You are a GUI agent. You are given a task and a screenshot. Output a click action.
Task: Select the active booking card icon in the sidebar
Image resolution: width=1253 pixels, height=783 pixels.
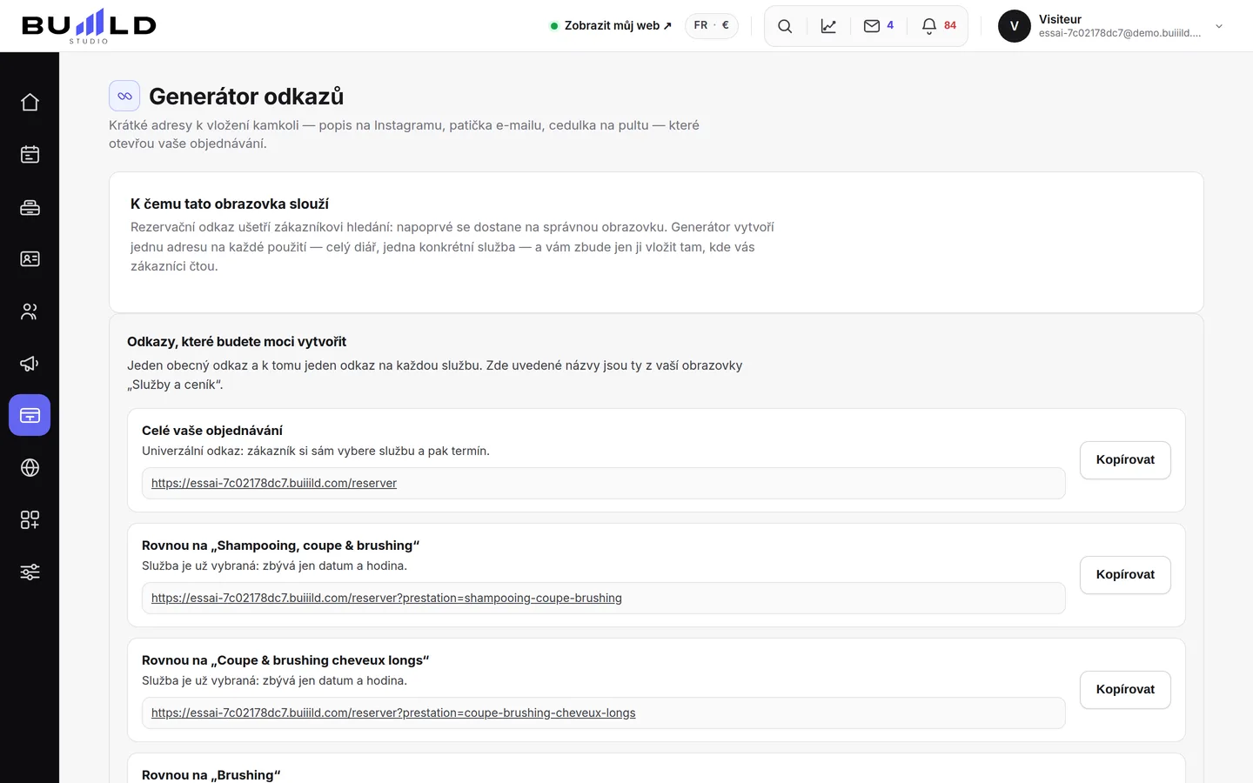30,415
